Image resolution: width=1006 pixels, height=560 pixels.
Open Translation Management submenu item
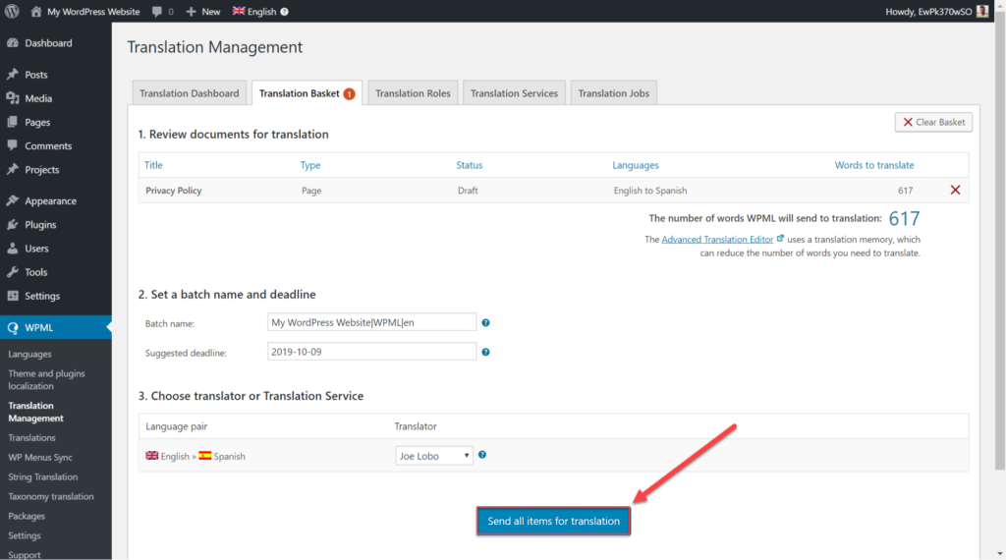tap(36, 412)
